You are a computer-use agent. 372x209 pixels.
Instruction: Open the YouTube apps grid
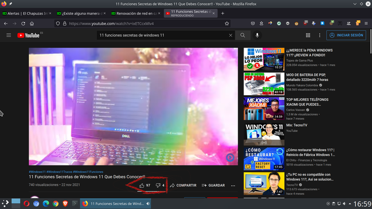pos(308,35)
